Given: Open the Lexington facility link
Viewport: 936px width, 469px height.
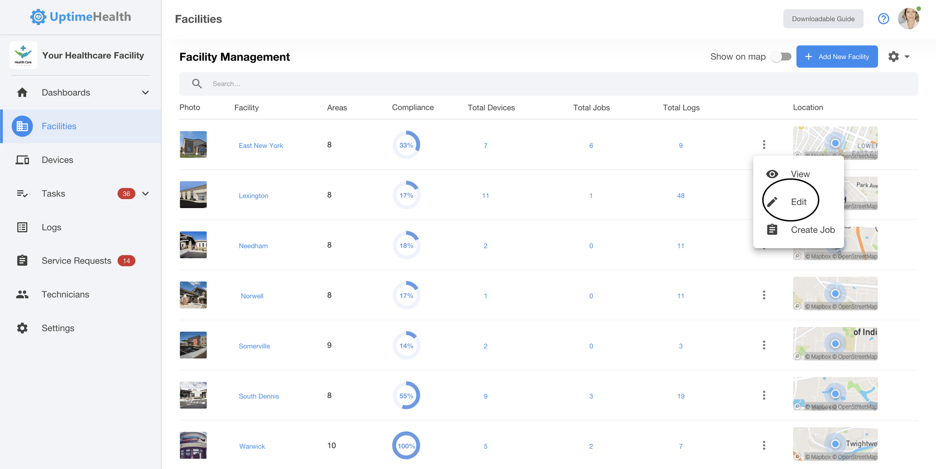Looking at the screenshot, I should pyautogui.click(x=253, y=195).
